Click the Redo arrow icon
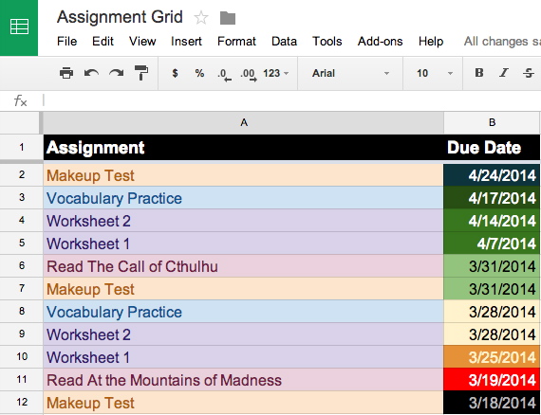This screenshot has height=415, width=541. (117, 73)
